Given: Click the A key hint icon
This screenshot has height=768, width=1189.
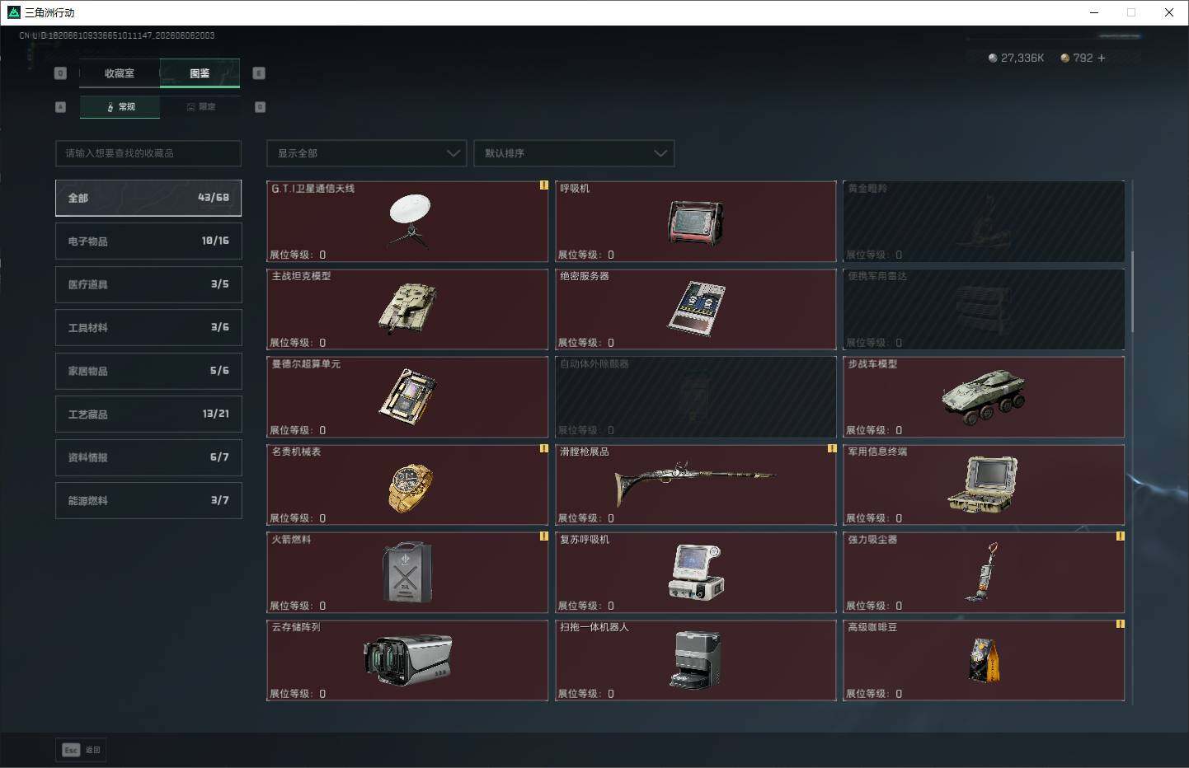Looking at the screenshot, I should point(60,107).
